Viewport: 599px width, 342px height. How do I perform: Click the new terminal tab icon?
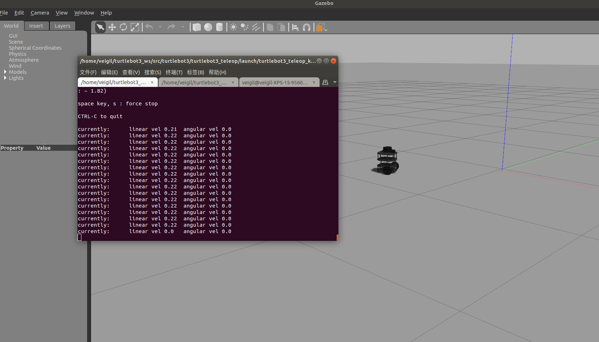click(325, 82)
